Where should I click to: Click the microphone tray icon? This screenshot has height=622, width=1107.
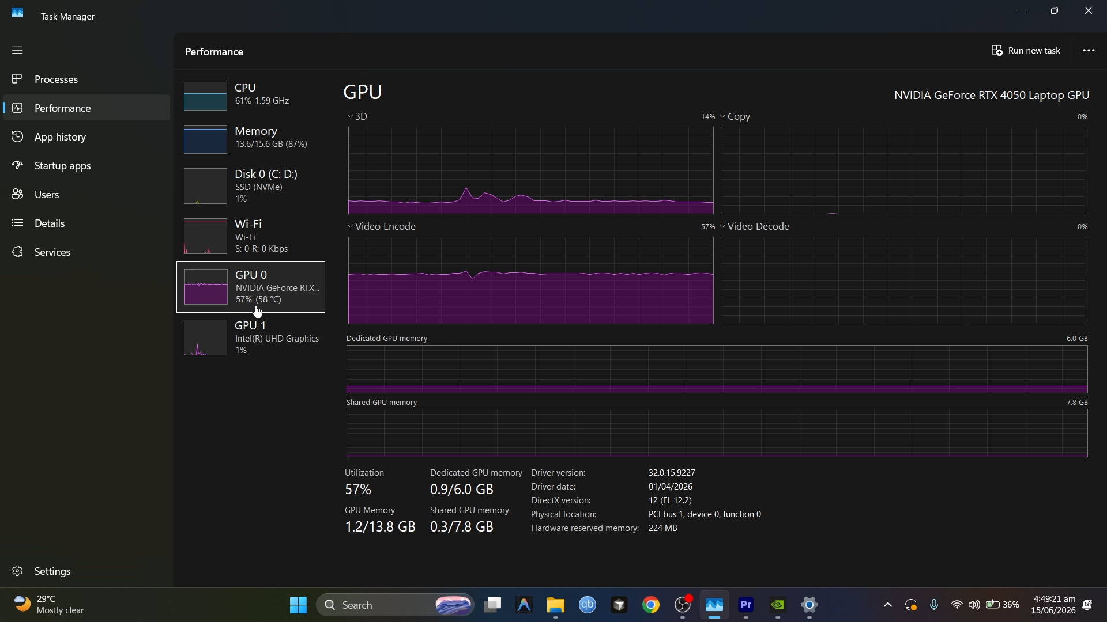[x=934, y=605]
